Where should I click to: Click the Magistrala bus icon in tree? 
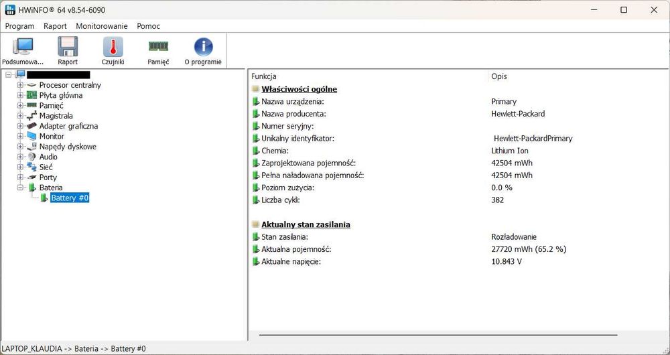pyautogui.click(x=31, y=116)
